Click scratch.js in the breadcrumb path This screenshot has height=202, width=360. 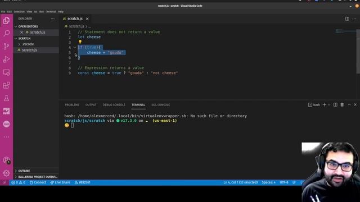[76, 26]
